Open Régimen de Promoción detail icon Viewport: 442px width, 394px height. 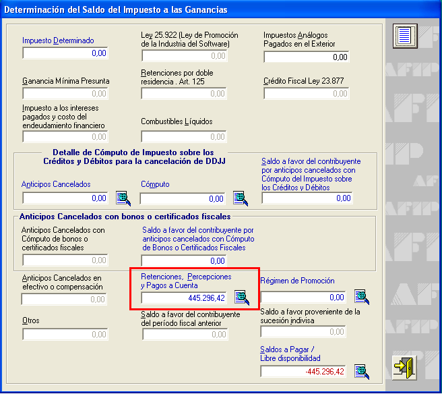point(361,297)
